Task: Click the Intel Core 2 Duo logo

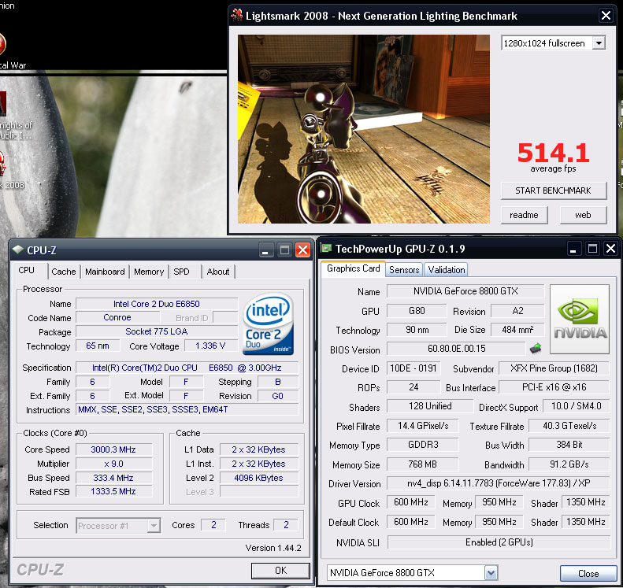Action: [269, 324]
